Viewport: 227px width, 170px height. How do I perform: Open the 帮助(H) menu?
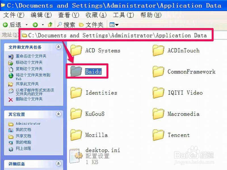(x=151, y=15)
